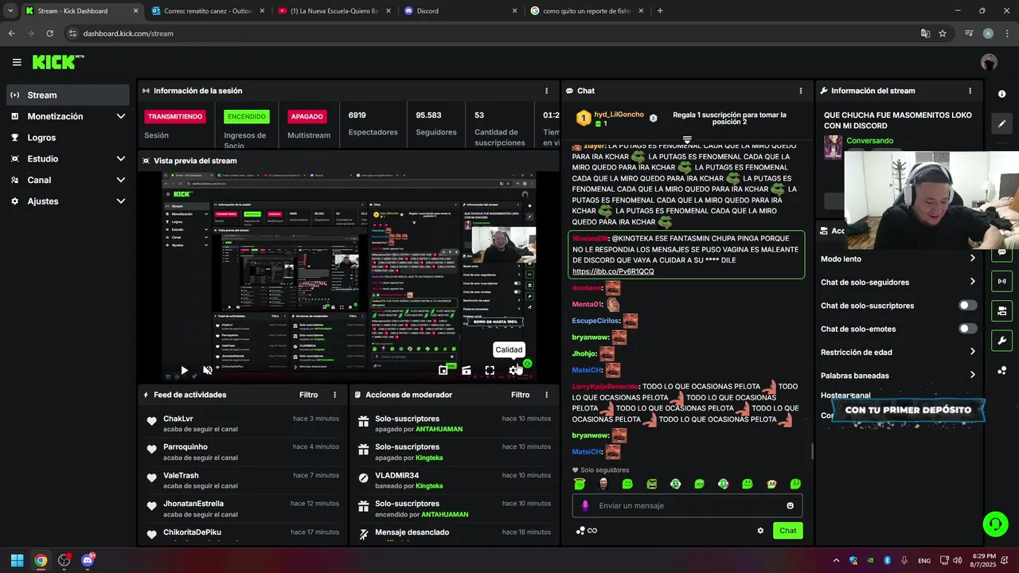Reload the page with browser refresh button

pos(49,33)
